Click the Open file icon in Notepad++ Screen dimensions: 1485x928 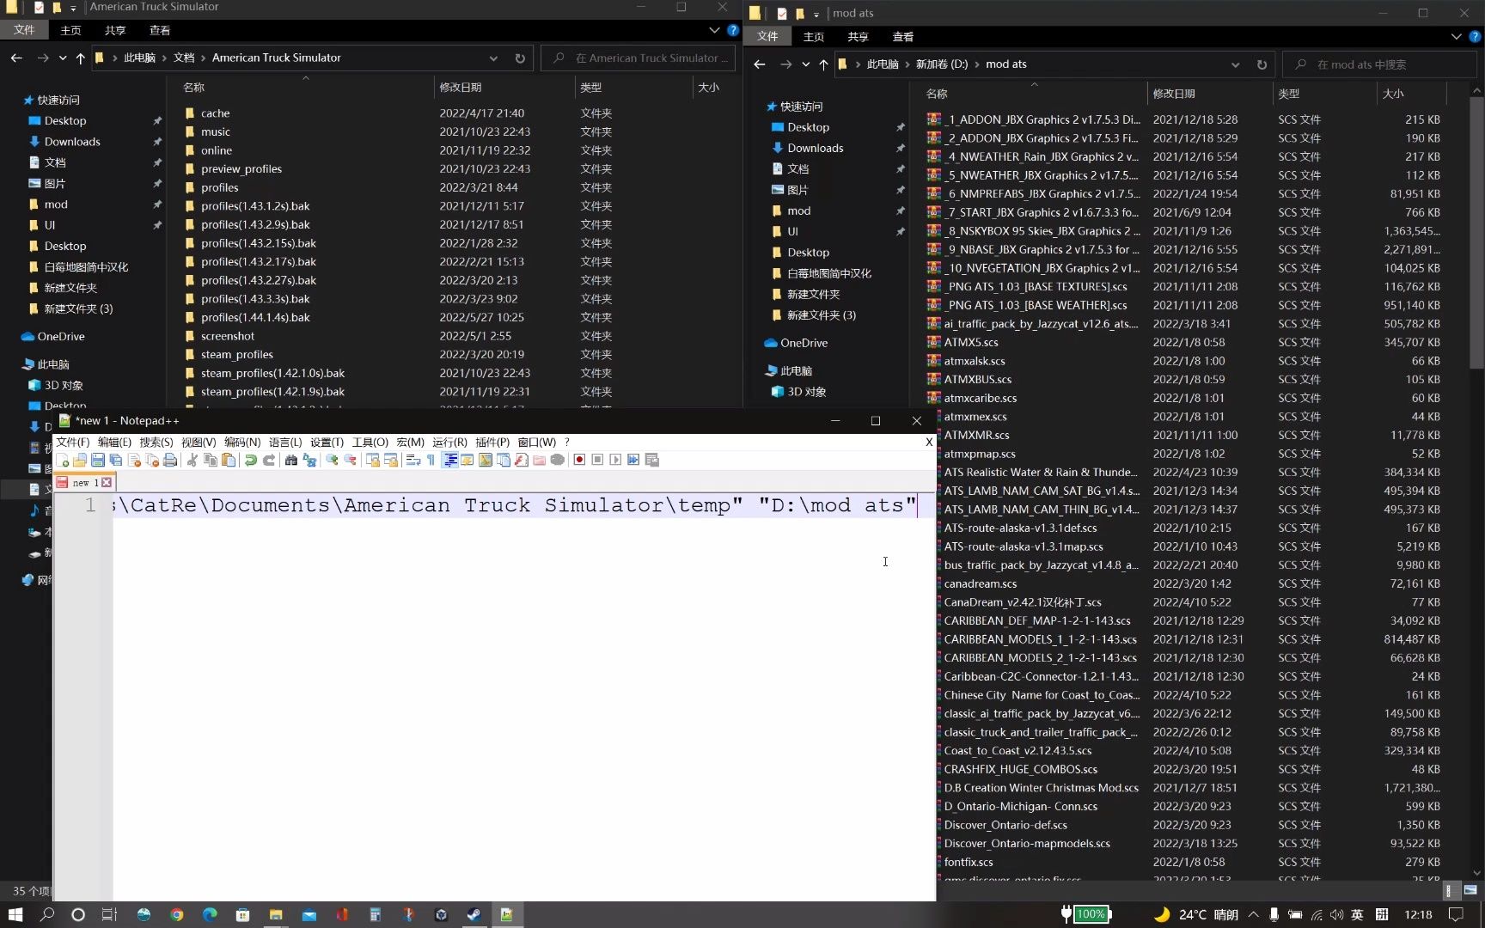point(80,460)
